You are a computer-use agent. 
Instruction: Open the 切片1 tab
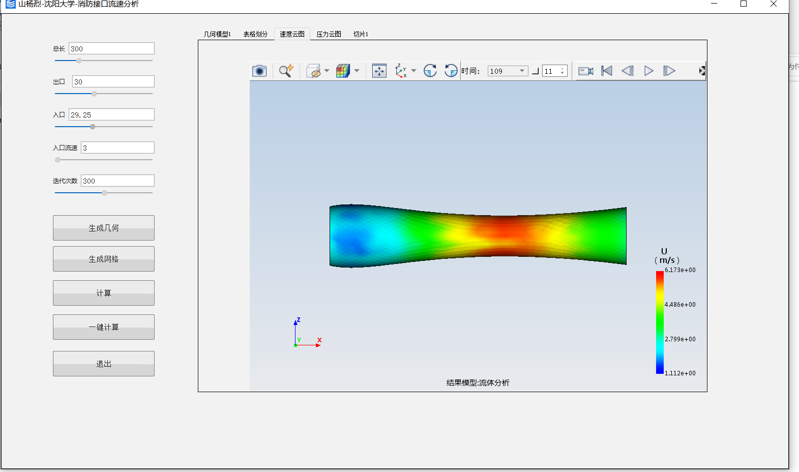361,34
